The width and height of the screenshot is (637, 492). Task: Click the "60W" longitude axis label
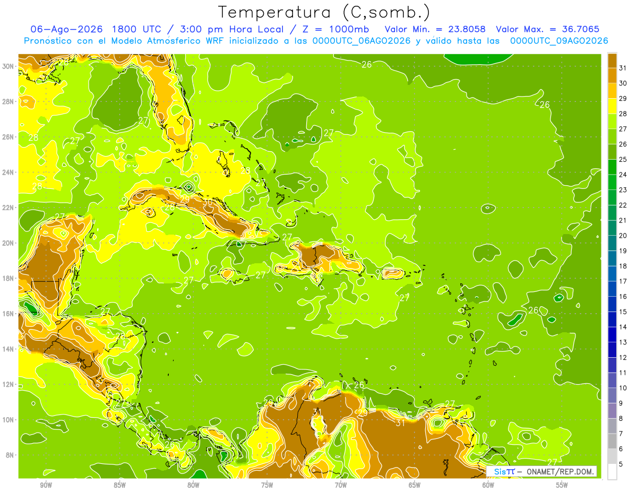click(488, 485)
